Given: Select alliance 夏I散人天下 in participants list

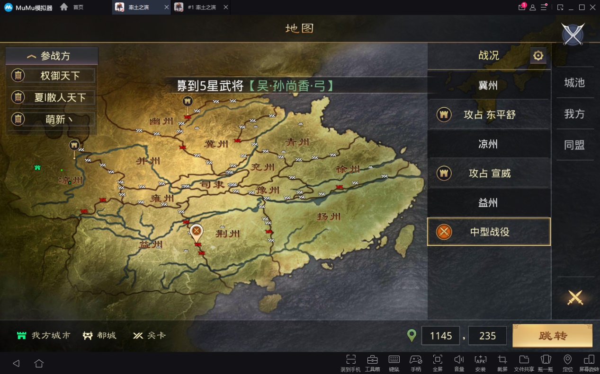Looking at the screenshot, I should (x=53, y=97).
